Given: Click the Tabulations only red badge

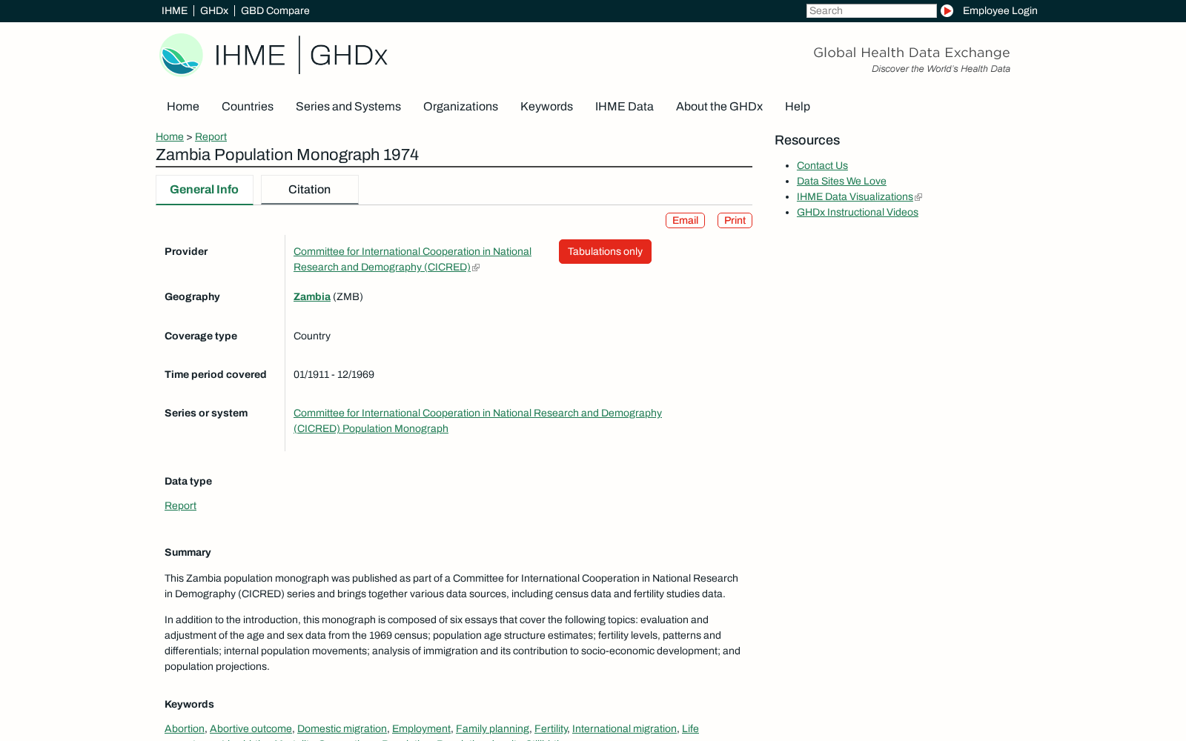Looking at the screenshot, I should pos(605,251).
